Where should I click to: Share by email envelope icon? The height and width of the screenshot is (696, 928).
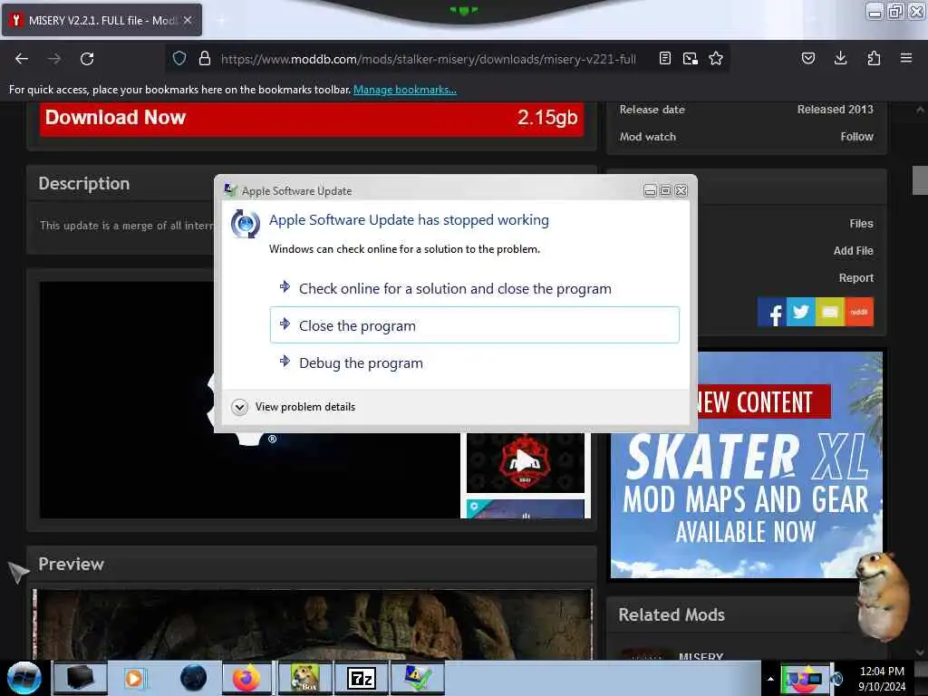[x=830, y=312]
